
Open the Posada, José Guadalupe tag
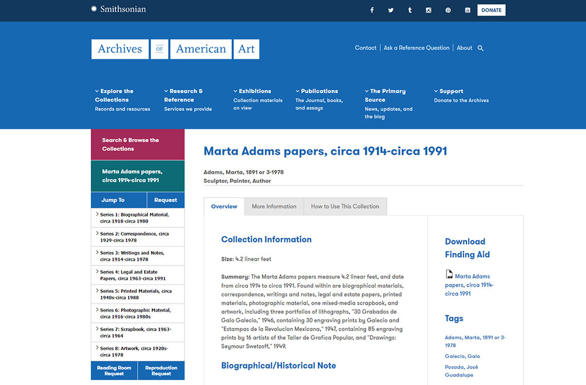click(461, 371)
